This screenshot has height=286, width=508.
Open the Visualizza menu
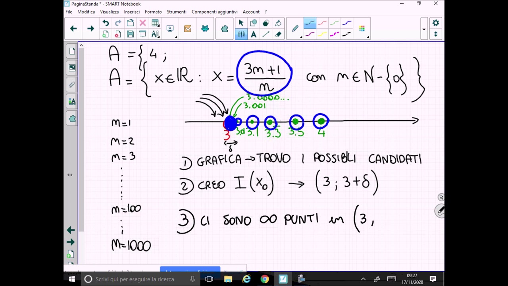pyautogui.click(x=110, y=12)
